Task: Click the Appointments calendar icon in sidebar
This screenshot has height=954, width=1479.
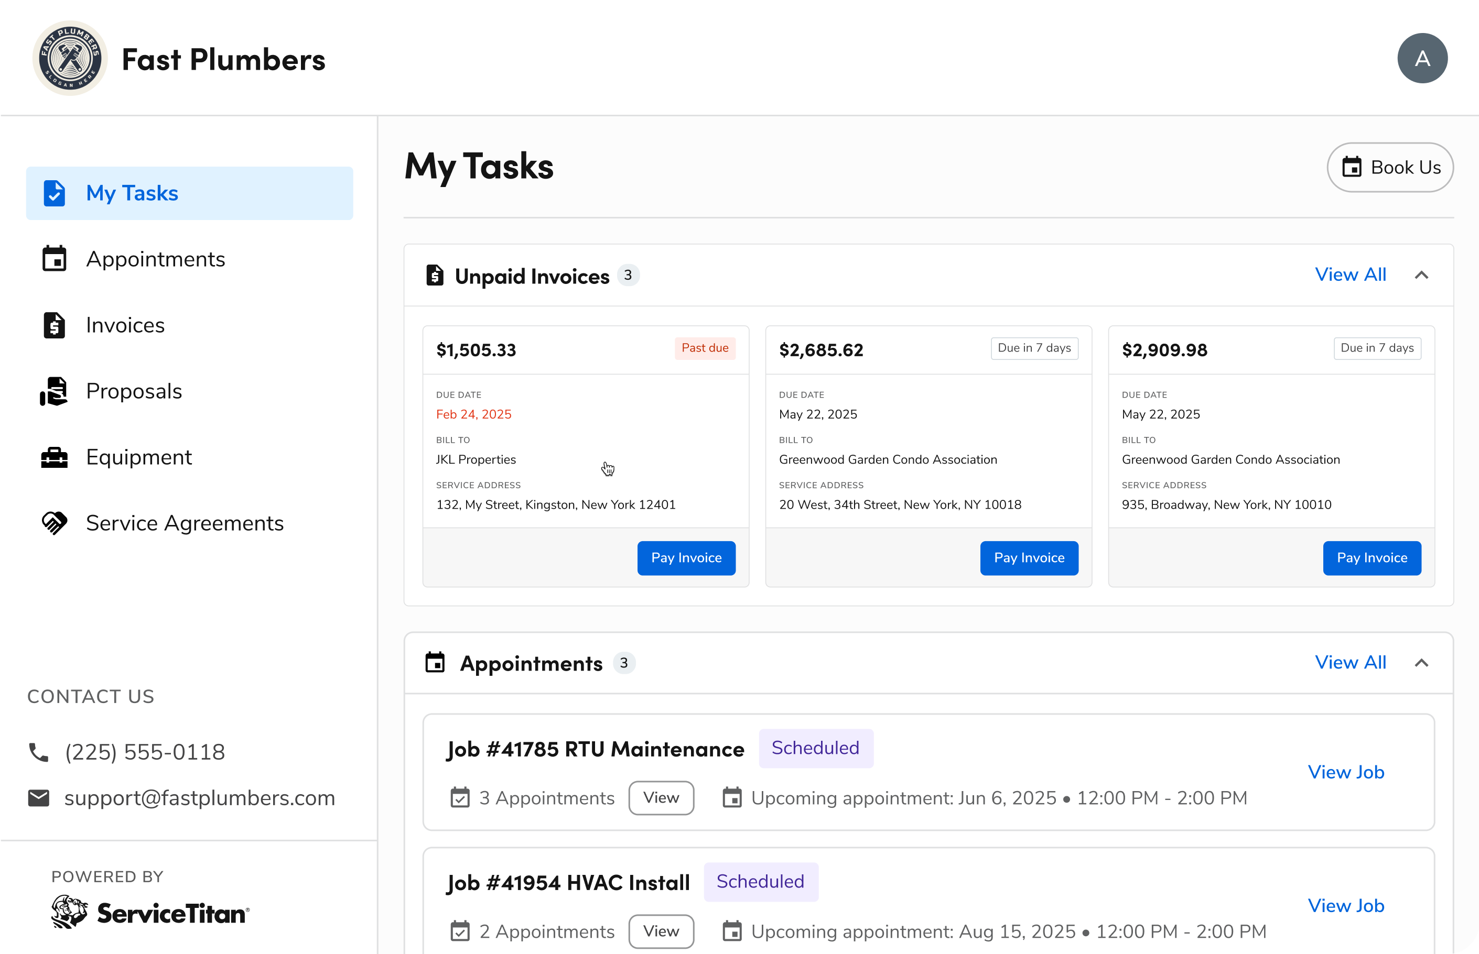Action: pos(55,259)
